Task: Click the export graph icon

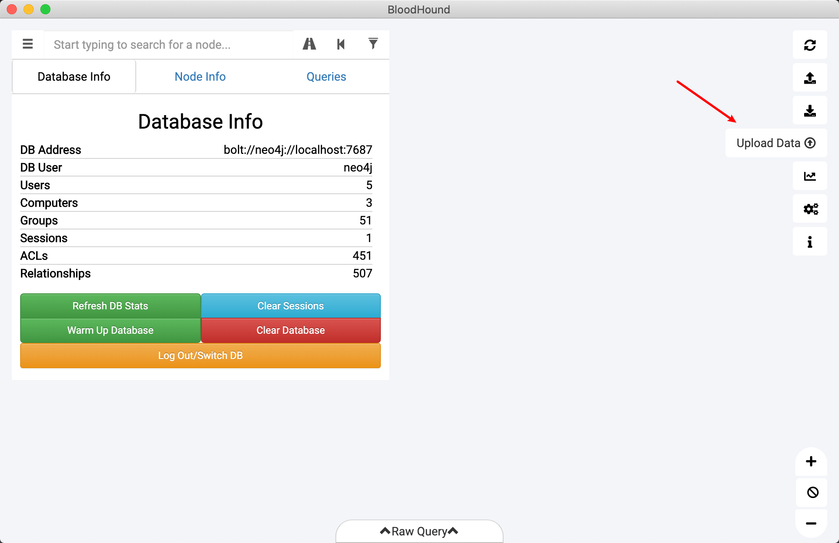Action: coord(810,78)
